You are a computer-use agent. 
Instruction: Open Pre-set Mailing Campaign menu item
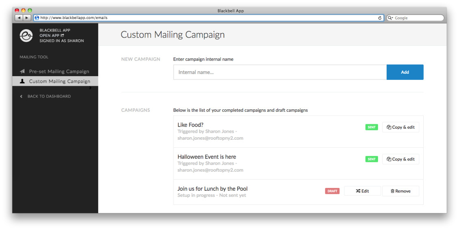(x=55, y=71)
